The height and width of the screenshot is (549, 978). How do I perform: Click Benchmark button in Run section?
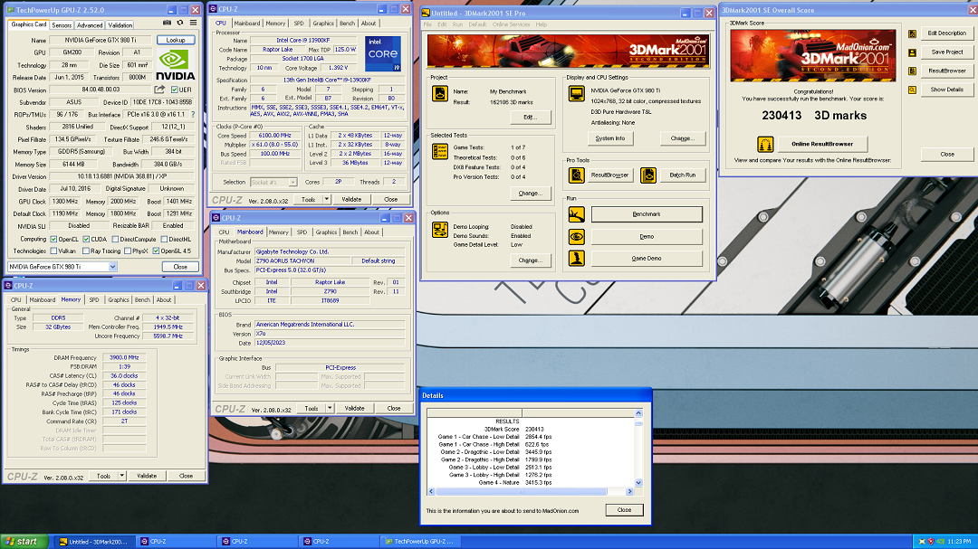click(x=647, y=214)
